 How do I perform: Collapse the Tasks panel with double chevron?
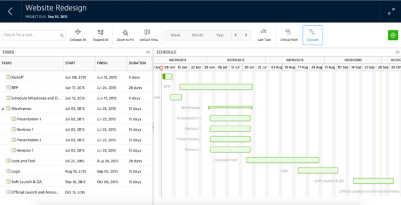148,52
